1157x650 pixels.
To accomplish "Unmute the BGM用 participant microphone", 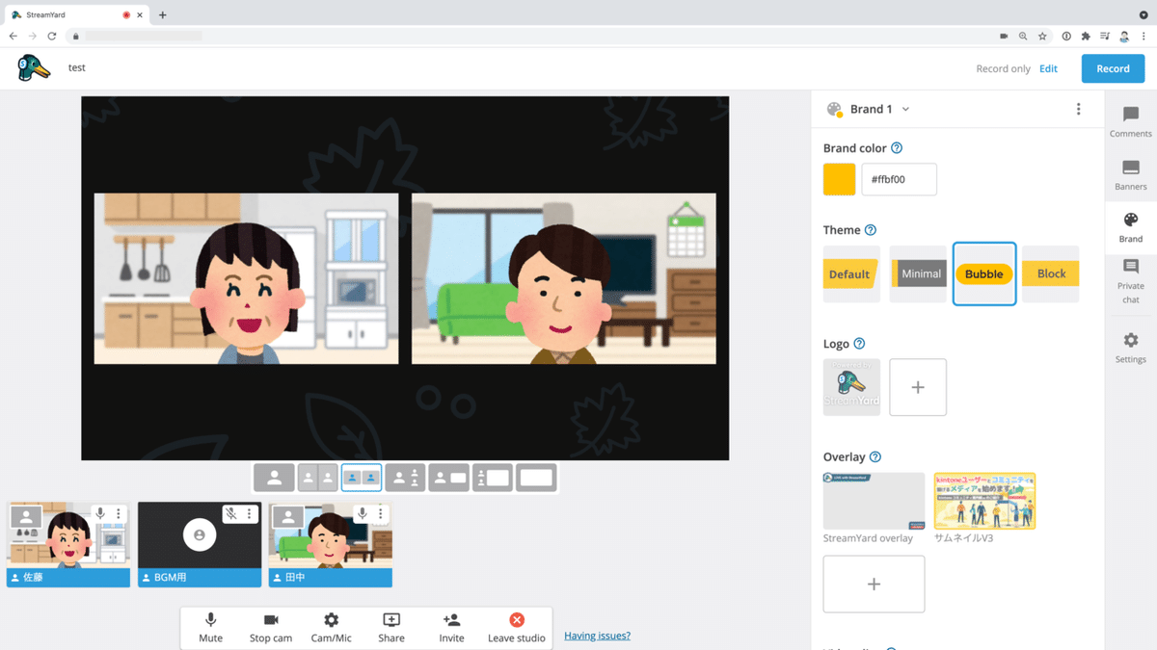I will [230, 514].
